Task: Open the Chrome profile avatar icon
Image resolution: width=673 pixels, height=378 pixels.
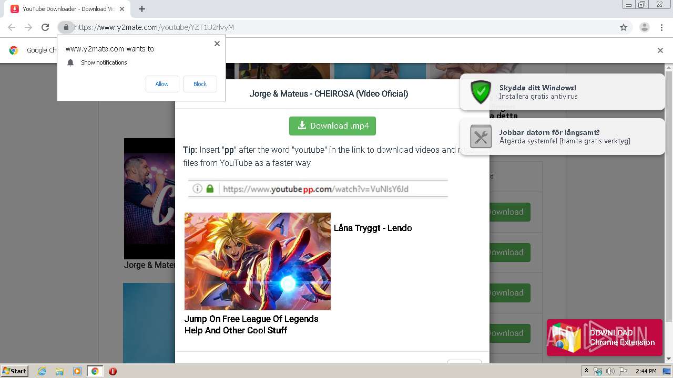Action: click(644, 27)
